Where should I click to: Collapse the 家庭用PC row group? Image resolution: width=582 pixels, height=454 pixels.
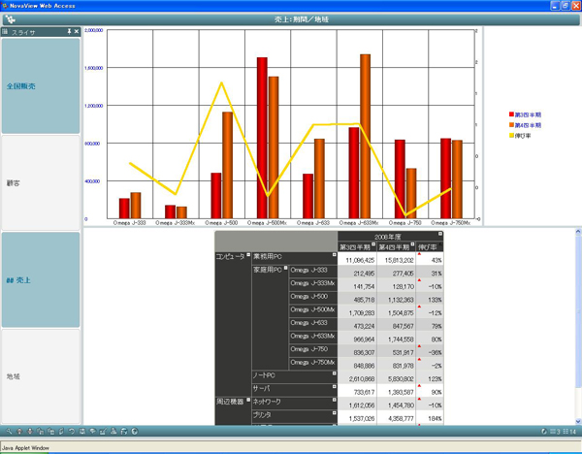[x=285, y=268]
